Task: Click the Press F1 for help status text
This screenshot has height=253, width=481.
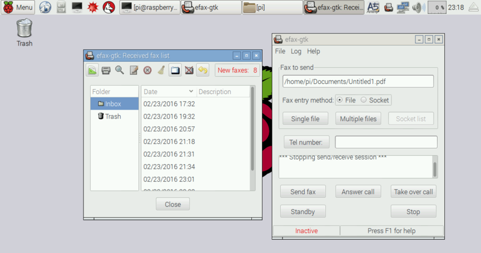Action: [x=391, y=231]
